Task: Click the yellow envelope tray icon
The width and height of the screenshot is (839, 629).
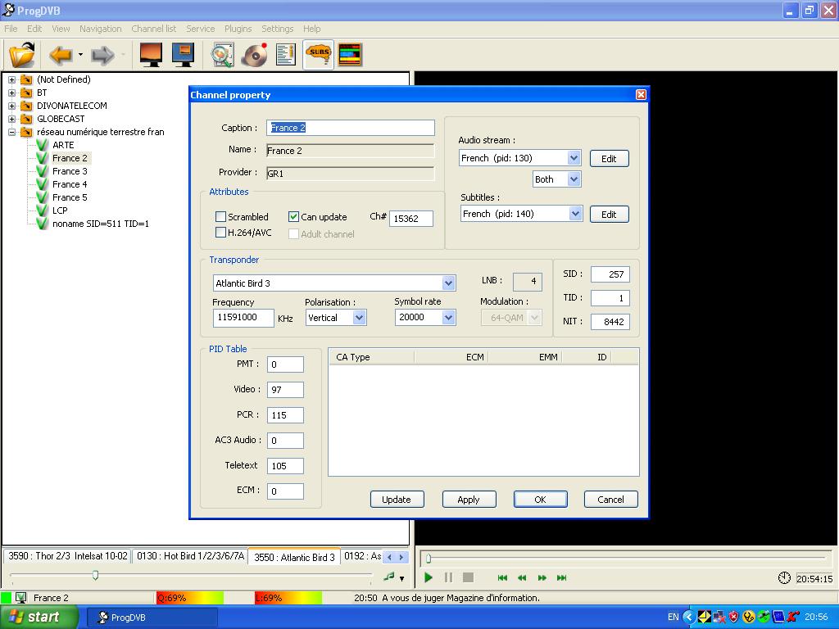Action: pos(704,618)
